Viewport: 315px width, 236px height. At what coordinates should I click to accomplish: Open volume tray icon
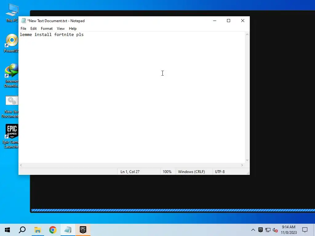(x=275, y=230)
